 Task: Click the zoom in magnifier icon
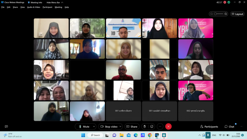pyautogui.click(x=226, y=14)
